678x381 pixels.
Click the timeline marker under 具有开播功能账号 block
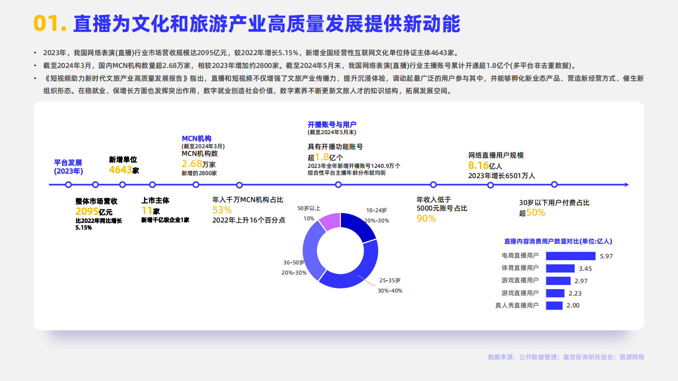338,185
